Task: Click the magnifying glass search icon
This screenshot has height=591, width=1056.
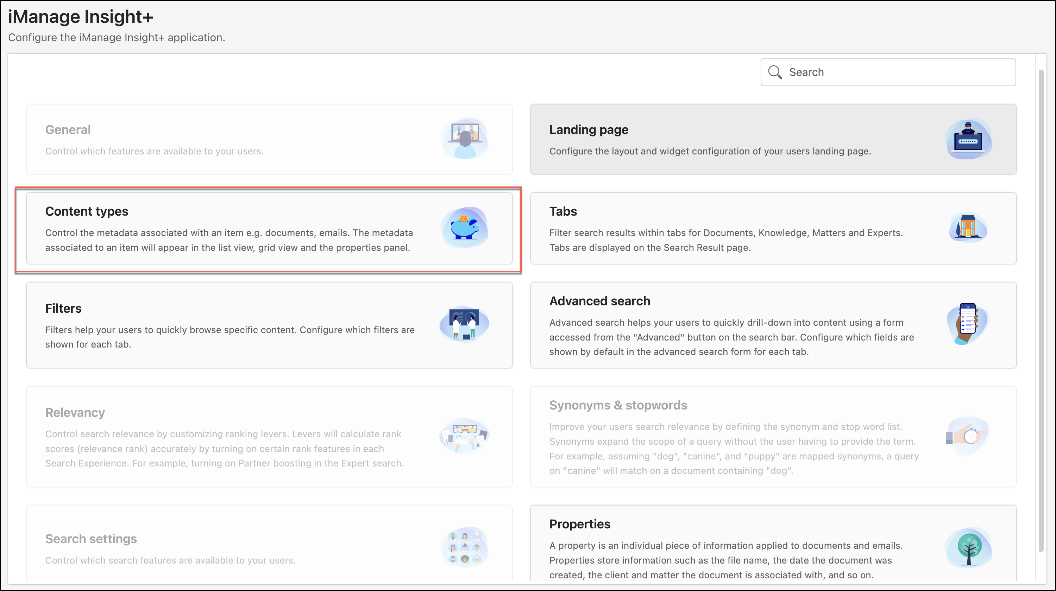Action: point(774,72)
